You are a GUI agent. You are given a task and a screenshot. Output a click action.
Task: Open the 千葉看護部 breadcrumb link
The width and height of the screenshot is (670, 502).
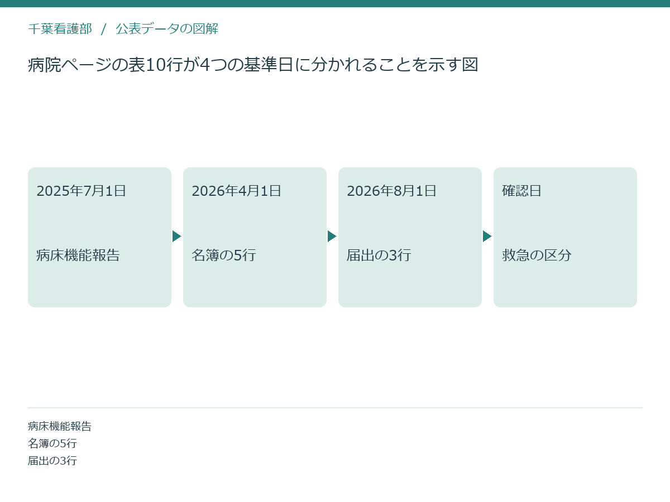pos(60,29)
